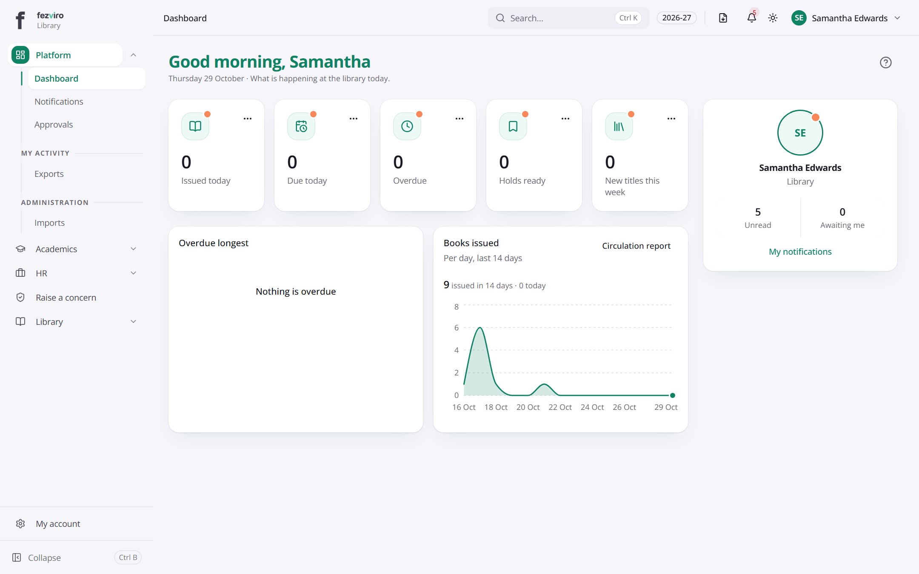Toggle the light/dark theme sun icon
The image size is (919, 574).
click(773, 18)
